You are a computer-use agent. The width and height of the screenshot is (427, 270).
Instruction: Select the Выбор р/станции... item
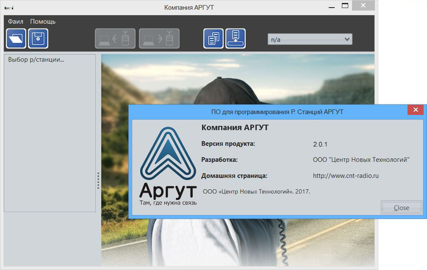coord(36,60)
